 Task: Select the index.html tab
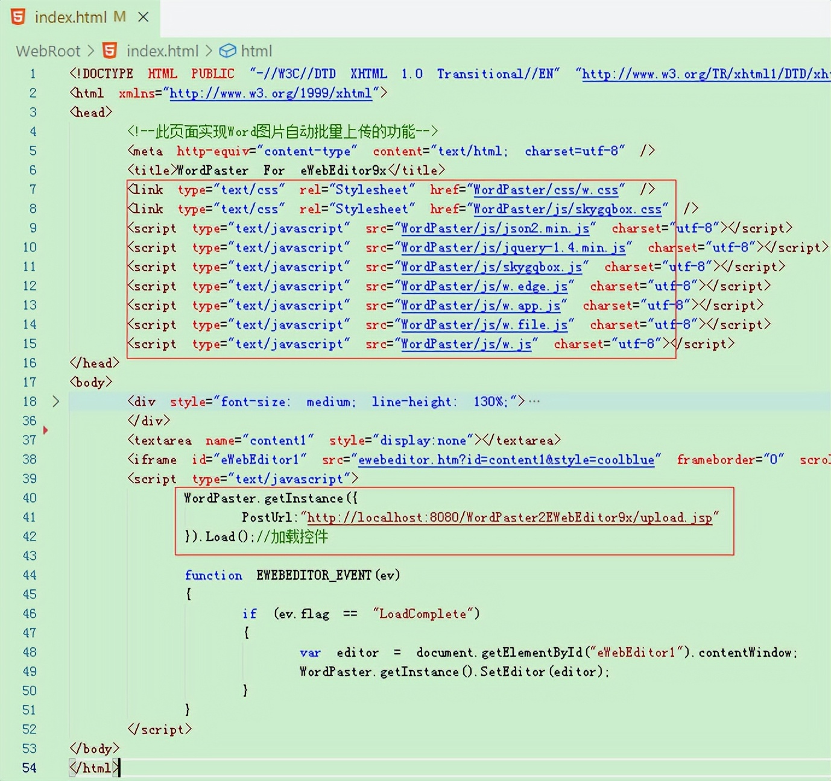[80, 17]
